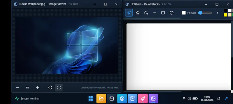Click the Nexus Wallpaper image preview

(67, 45)
